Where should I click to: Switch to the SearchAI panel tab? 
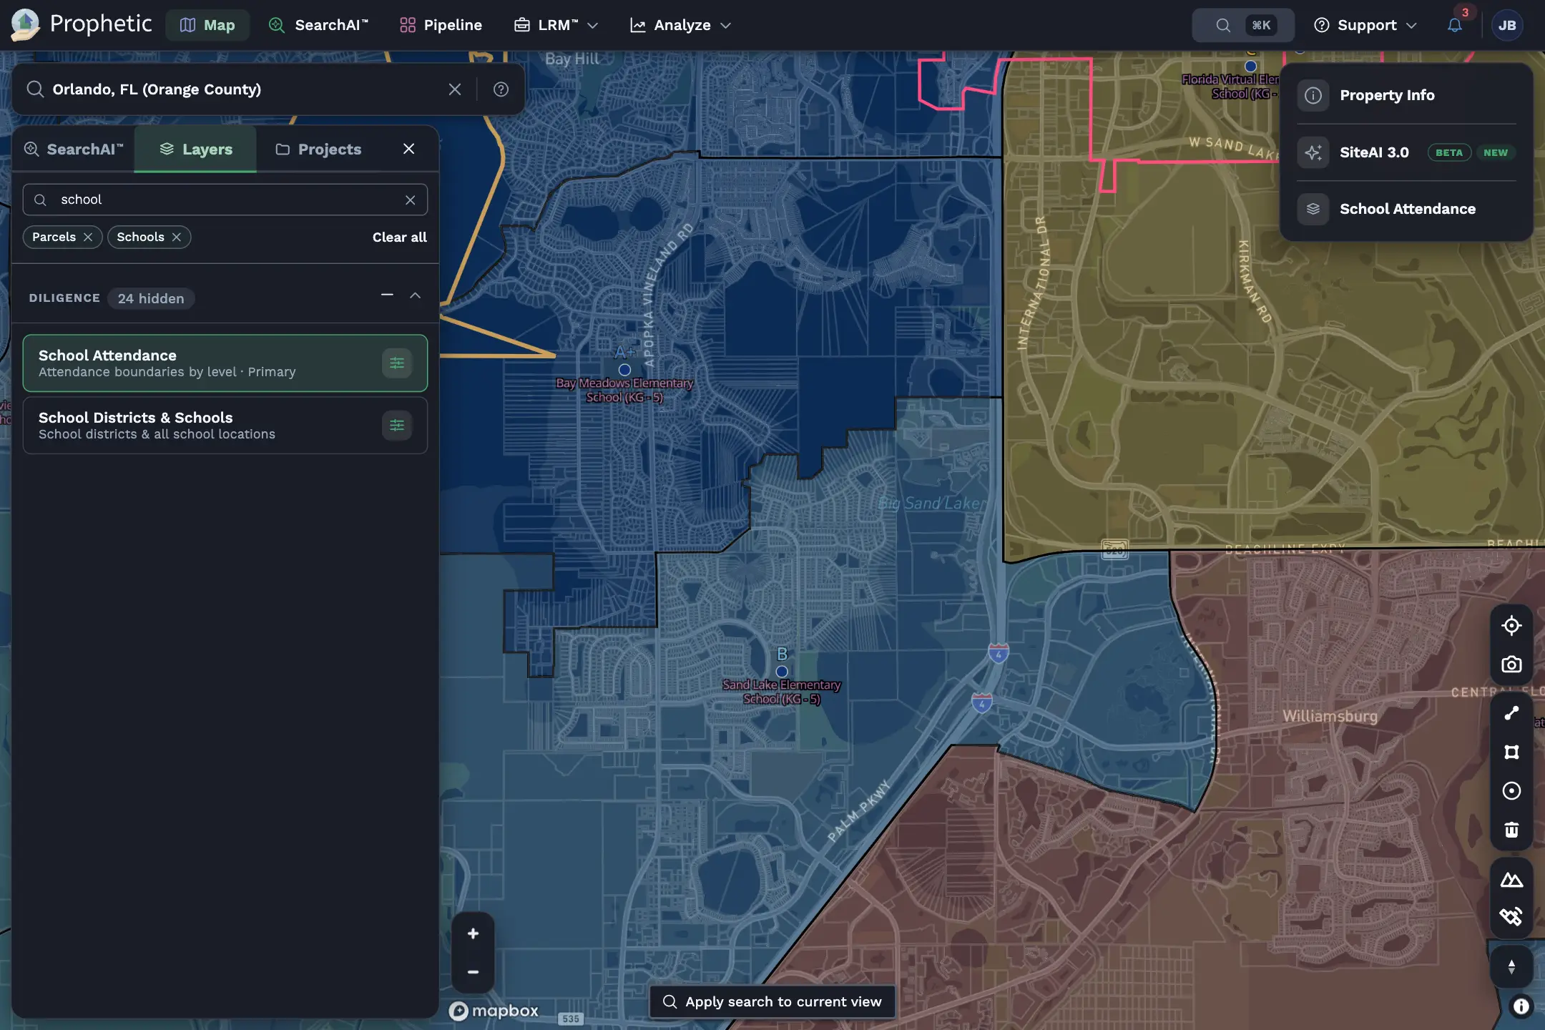pos(73,149)
